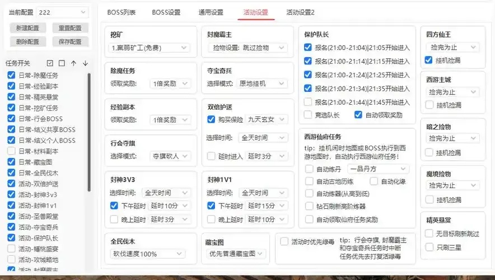Expand 一品丹方 dropdown
Image resolution: width=495 pixels, height=280 pixels.
(x=378, y=169)
